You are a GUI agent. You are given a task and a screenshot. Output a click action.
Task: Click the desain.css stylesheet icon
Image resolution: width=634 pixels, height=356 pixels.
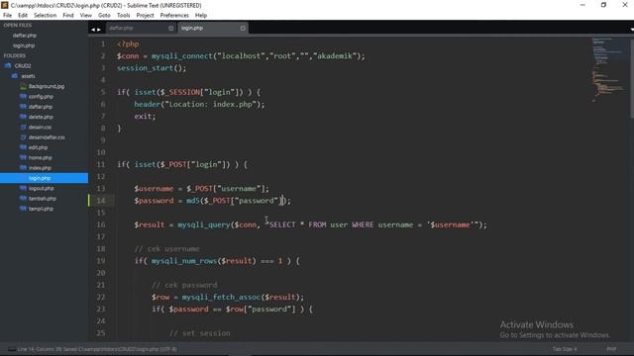tap(23, 128)
